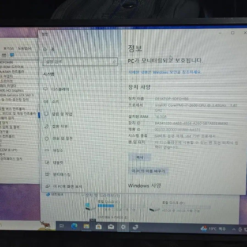Select D-ROM 드라이브 node in Device Manager
Viewport: 247px width, 247px height.
click(x=12, y=67)
